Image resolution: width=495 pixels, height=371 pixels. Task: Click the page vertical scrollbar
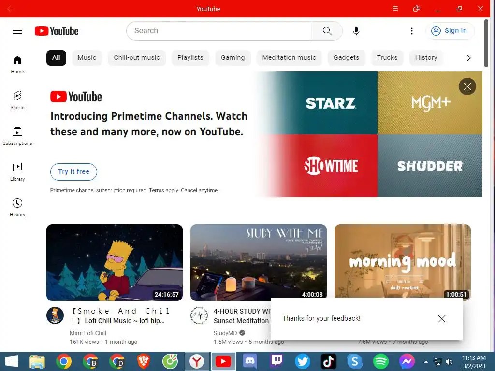coord(486,43)
